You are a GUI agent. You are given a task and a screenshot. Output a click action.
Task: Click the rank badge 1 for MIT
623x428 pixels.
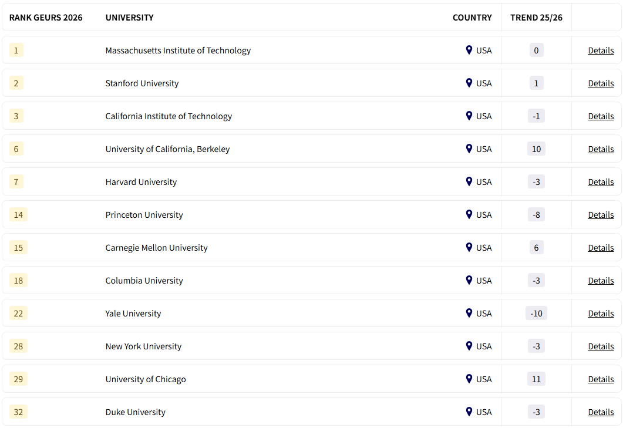tap(16, 50)
